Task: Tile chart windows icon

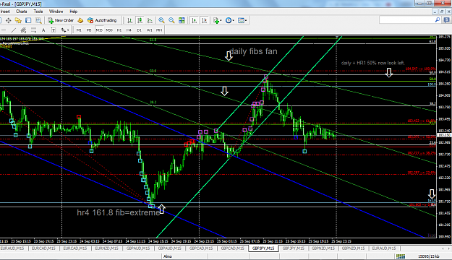Action: [182, 20]
